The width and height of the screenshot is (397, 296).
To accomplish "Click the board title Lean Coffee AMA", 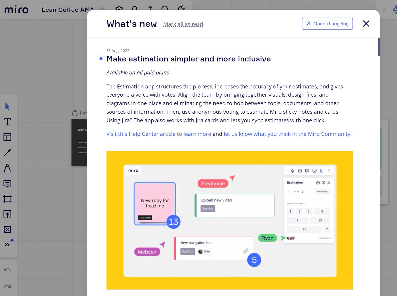I will (x=68, y=10).
